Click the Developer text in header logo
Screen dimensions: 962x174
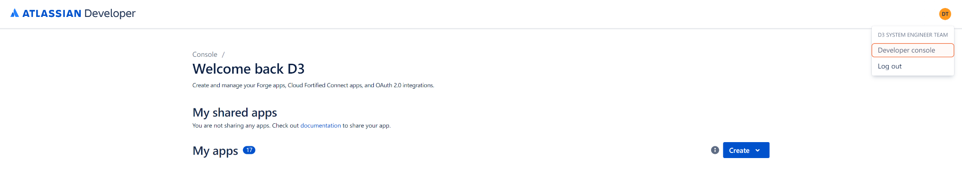point(110,14)
